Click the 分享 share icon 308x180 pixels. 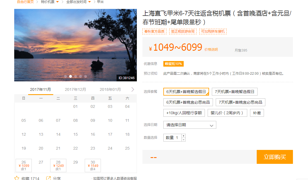point(48,178)
